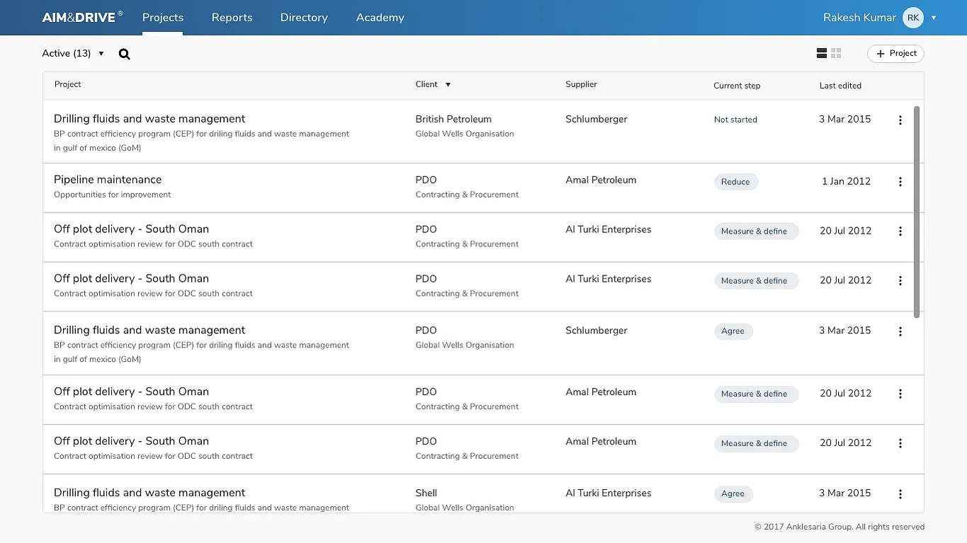Click the table vertical scrollbar
This screenshot has width=967, height=543.
tap(917, 212)
